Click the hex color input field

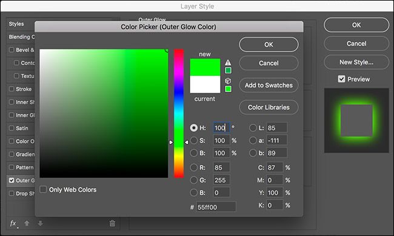click(x=216, y=207)
